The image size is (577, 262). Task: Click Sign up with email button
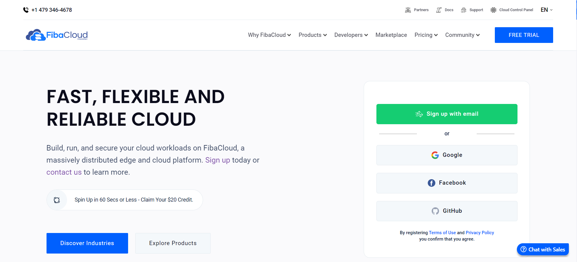pos(446,114)
